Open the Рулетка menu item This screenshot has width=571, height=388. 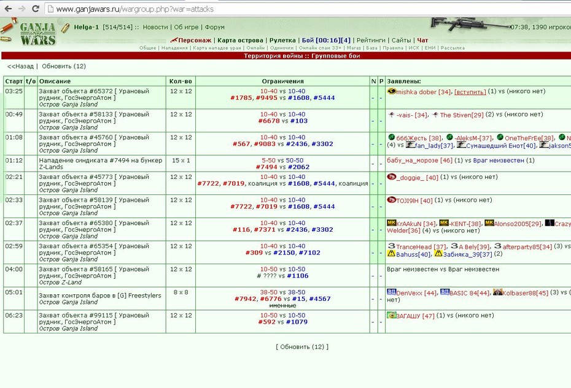tap(282, 40)
